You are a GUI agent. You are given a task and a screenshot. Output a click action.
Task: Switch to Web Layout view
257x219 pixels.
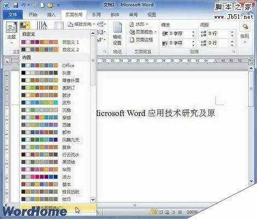coord(167,212)
